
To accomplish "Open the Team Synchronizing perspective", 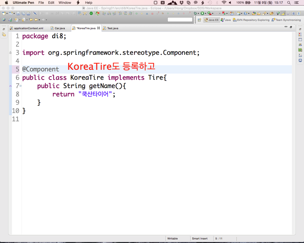I will 286,20.
